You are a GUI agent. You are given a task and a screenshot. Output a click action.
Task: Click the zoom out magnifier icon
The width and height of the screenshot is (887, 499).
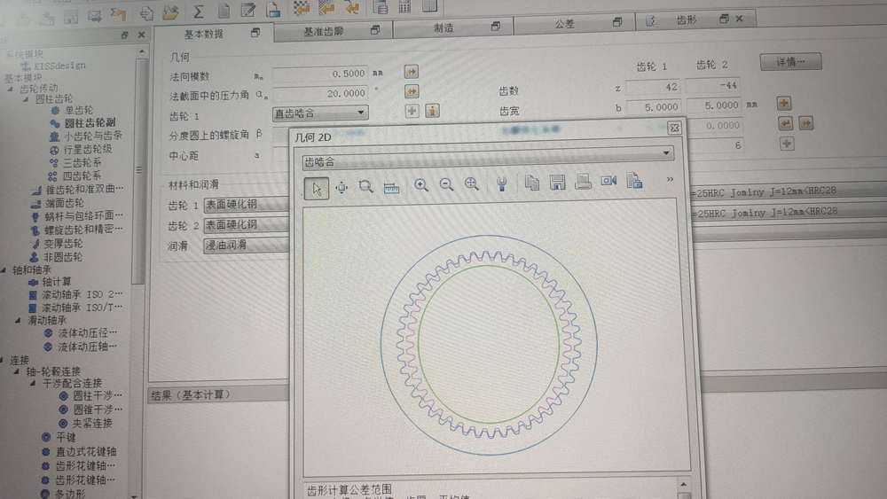tap(446, 184)
